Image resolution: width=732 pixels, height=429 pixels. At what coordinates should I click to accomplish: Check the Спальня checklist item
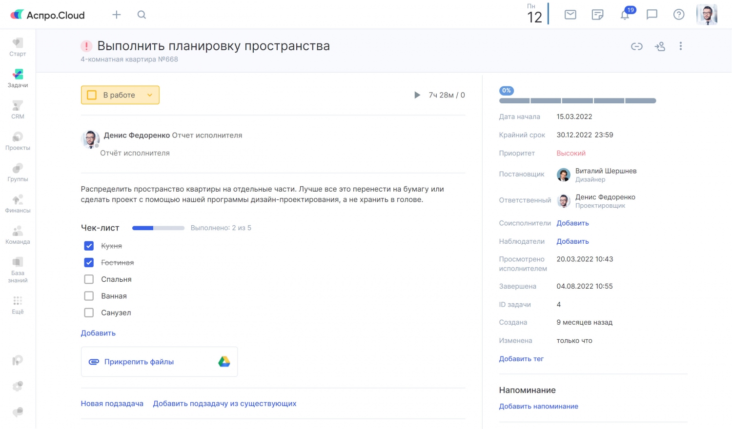(x=89, y=279)
